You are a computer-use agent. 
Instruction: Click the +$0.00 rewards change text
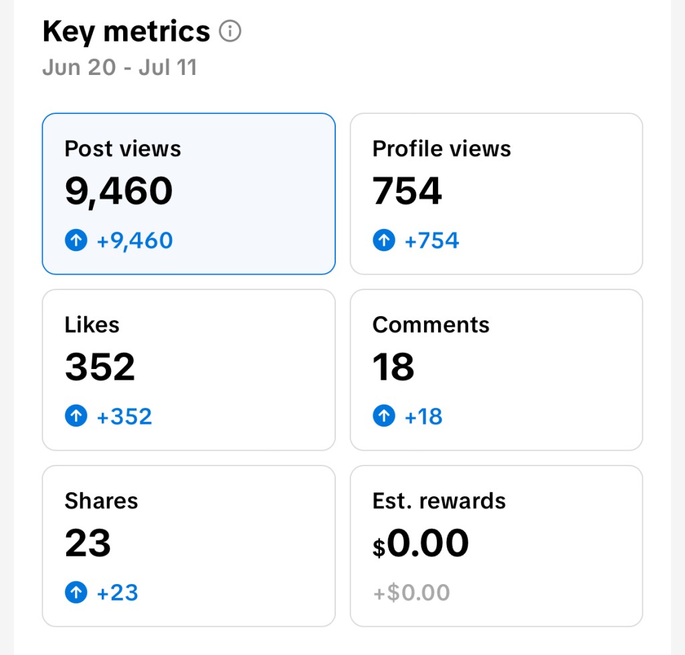(x=411, y=593)
